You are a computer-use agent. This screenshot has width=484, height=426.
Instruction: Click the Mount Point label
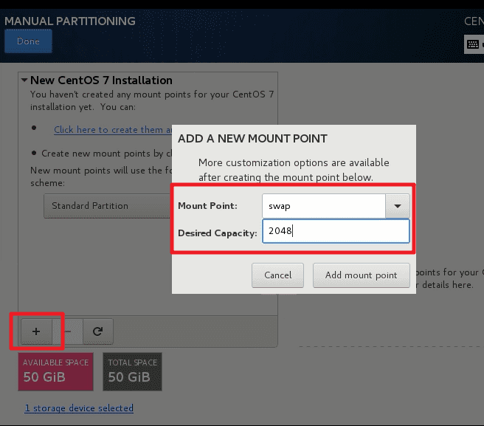point(208,206)
